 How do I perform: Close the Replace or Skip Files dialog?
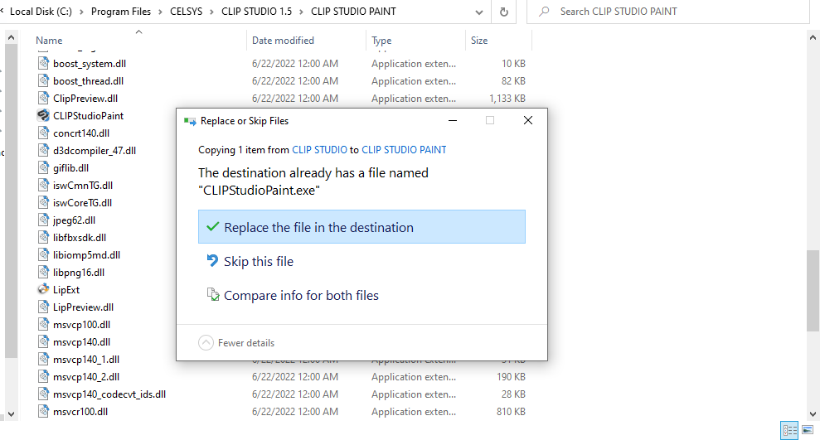tap(528, 121)
